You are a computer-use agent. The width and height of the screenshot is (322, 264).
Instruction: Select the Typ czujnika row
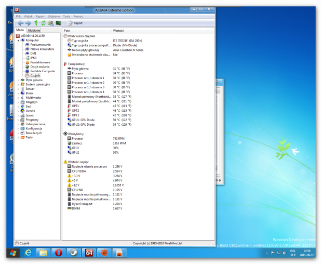point(105,41)
